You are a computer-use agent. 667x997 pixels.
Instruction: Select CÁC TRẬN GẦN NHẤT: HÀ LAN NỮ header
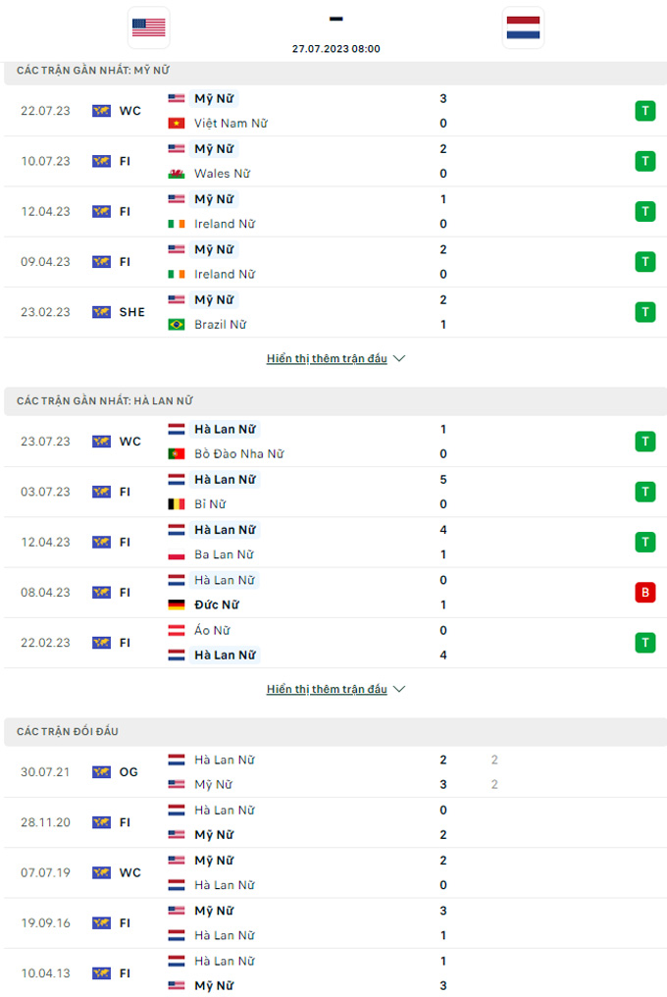105,401
